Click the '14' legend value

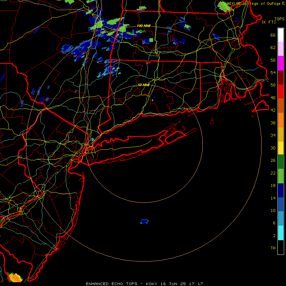click(273, 198)
